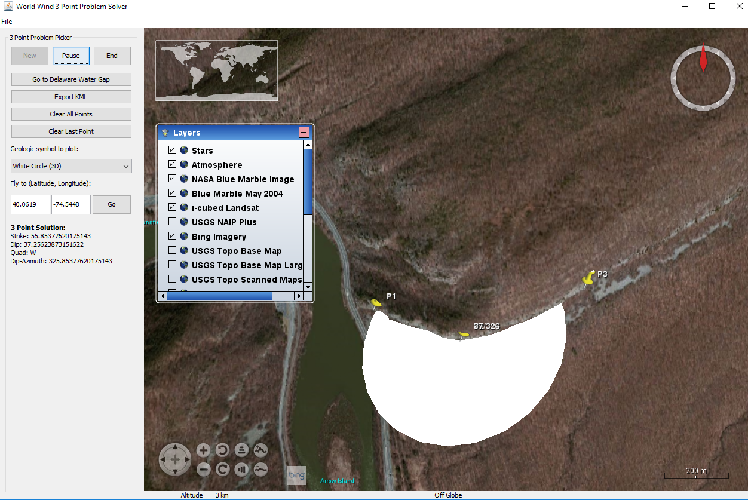Image resolution: width=748 pixels, height=500 pixels.
Task: Turn off the i-cubed Landsat layer checkbox
Action: click(x=172, y=207)
